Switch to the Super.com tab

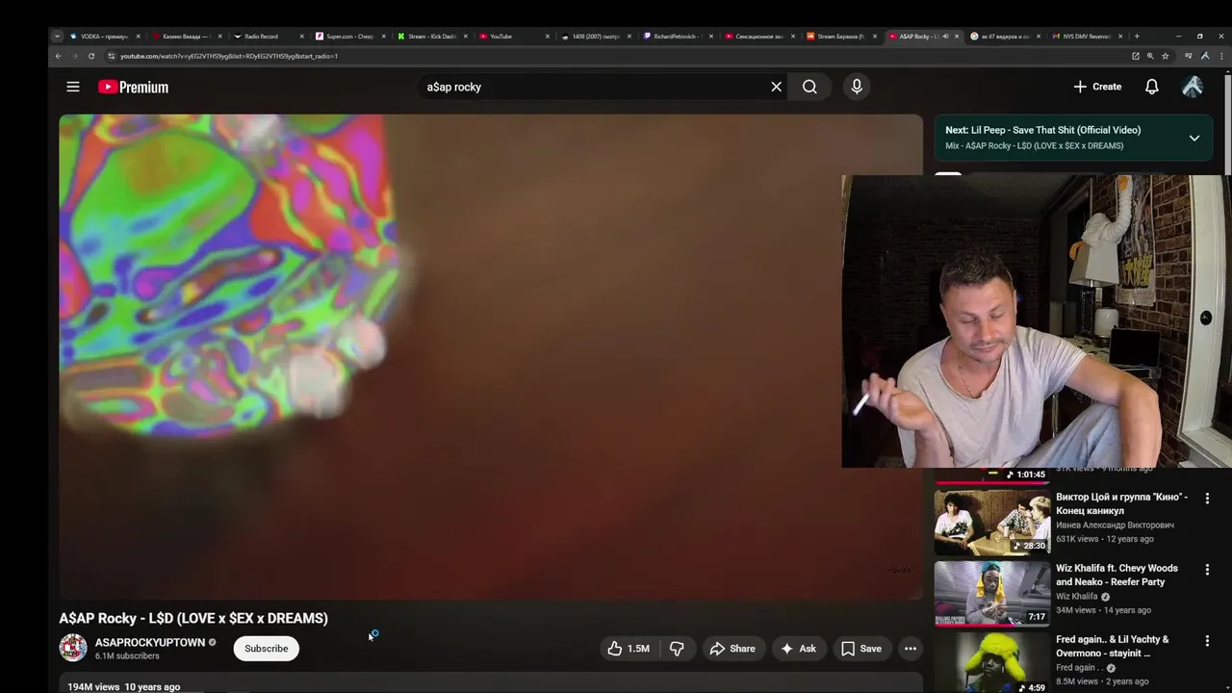click(349, 36)
